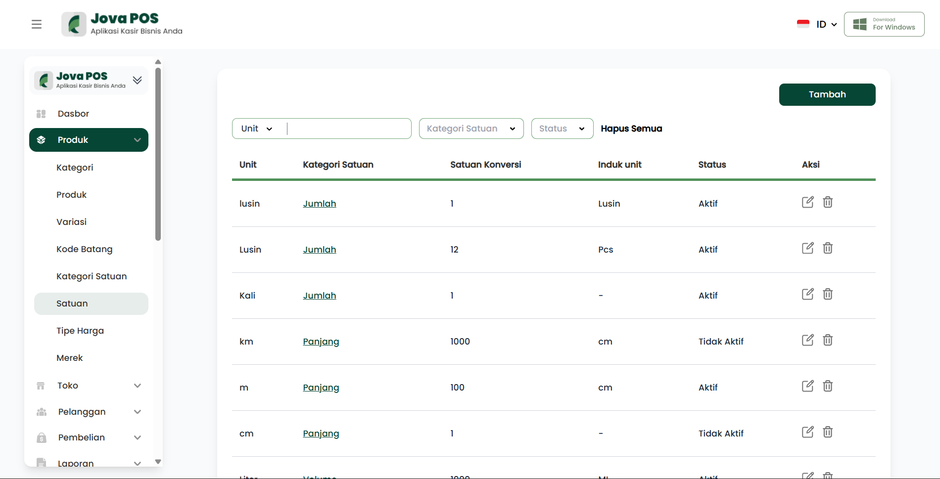Screen dimensions: 940x479
Task: Delete the Lusin 12 Pcs row
Action: click(828, 248)
